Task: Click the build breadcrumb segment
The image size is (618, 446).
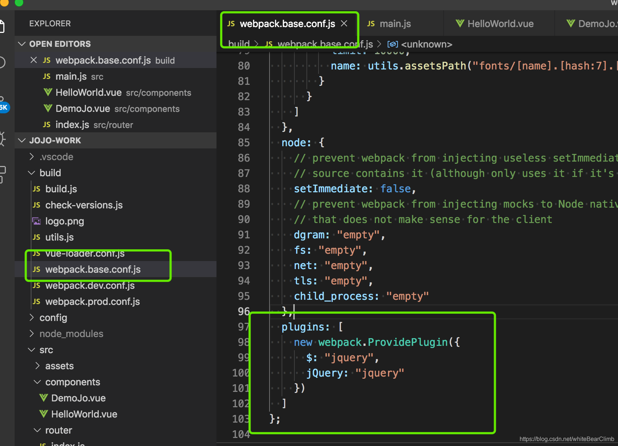Action: click(x=239, y=44)
